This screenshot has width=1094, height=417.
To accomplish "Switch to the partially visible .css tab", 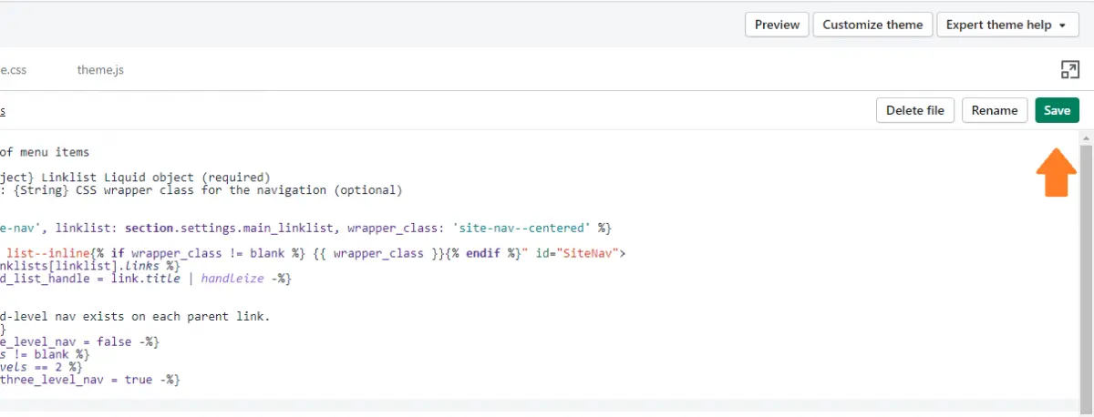I will click(13, 69).
